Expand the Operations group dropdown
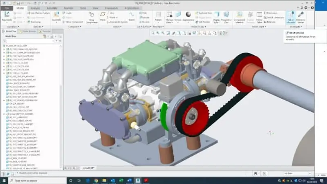Screen dimensions: 327x184 13,27
